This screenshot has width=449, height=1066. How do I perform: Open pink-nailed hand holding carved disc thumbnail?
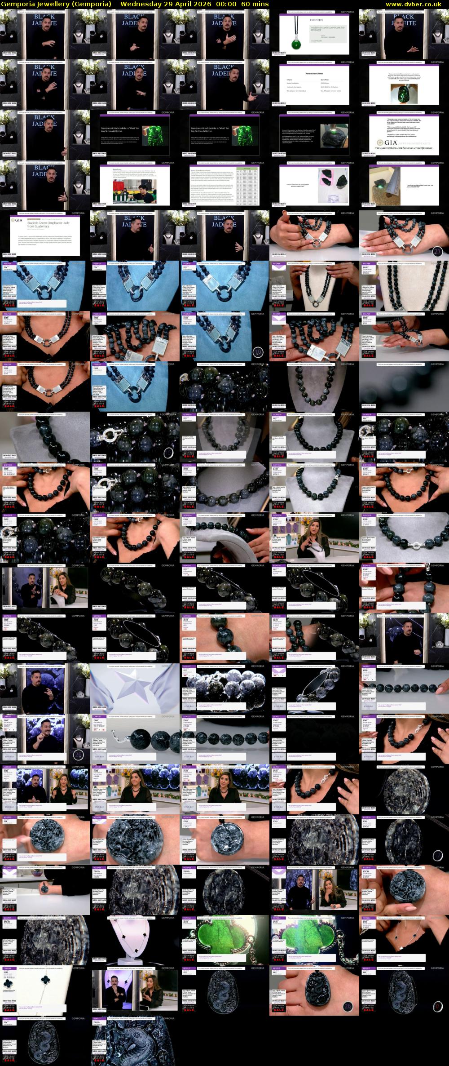(x=404, y=890)
